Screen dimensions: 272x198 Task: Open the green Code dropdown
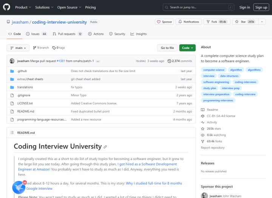[x=187, y=48]
